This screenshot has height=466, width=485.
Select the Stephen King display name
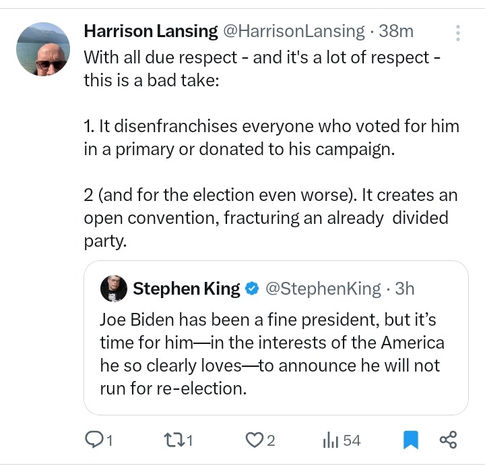coord(187,289)
